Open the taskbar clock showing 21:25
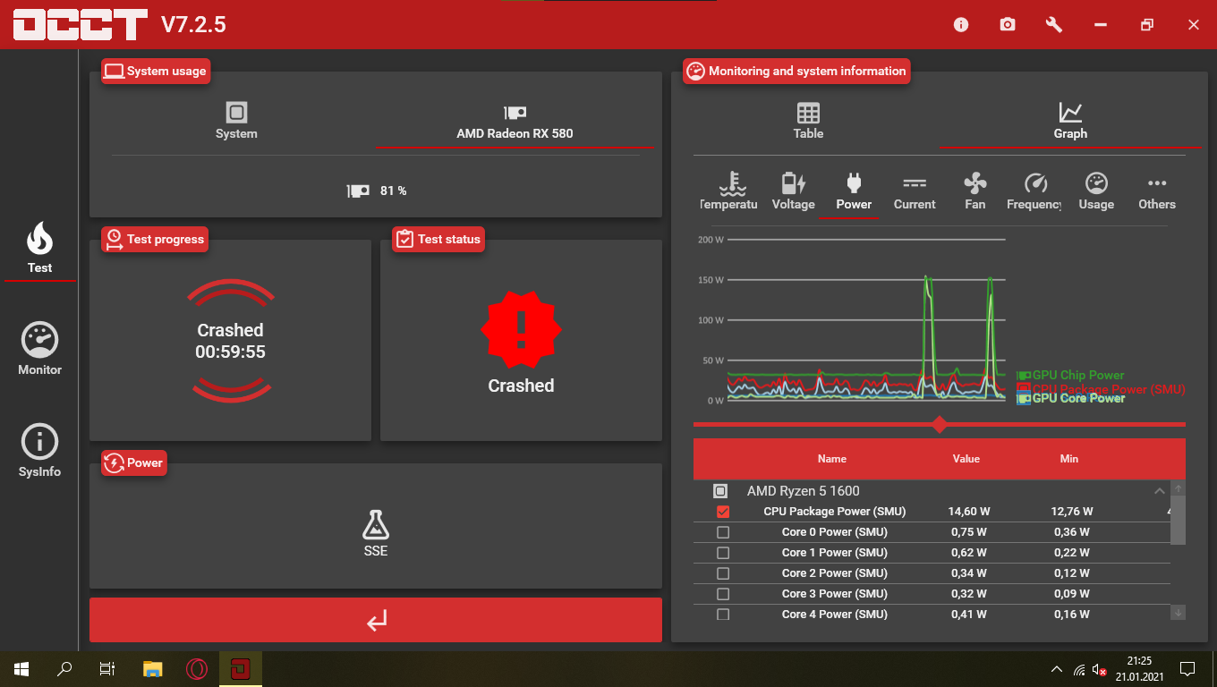Image resolution: width=1217 pixels, height=687 pixels. (x=1139, y=669)
